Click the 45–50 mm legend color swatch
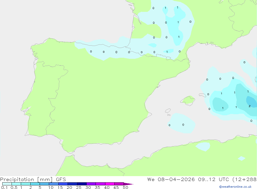This screenshot has height=189, width=257. click(119, 184)
